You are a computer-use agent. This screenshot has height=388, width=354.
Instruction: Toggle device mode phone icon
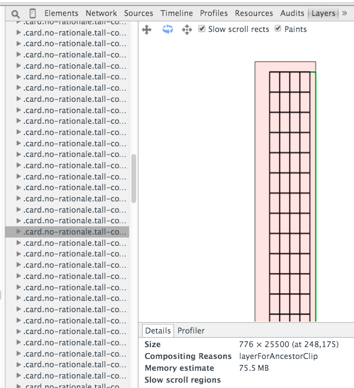tap(33, 14)
